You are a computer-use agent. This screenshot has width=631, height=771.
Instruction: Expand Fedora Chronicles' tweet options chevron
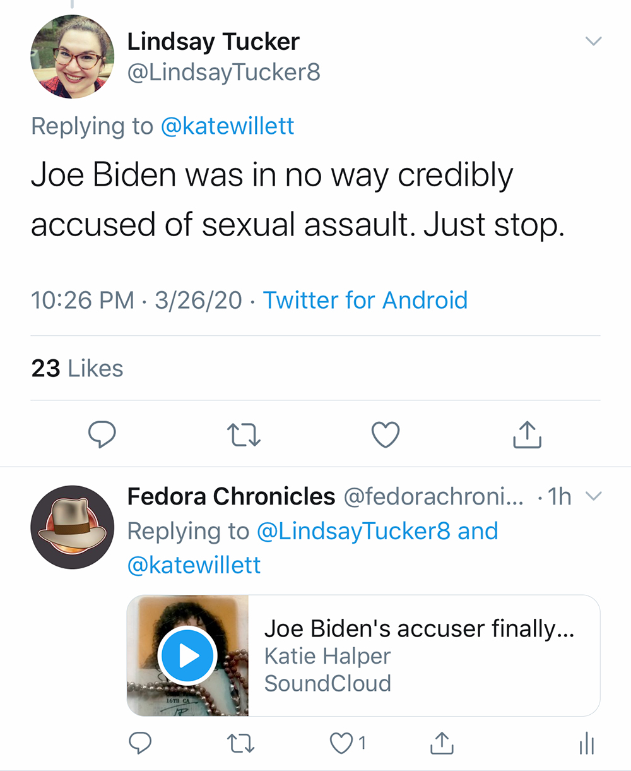593,496
